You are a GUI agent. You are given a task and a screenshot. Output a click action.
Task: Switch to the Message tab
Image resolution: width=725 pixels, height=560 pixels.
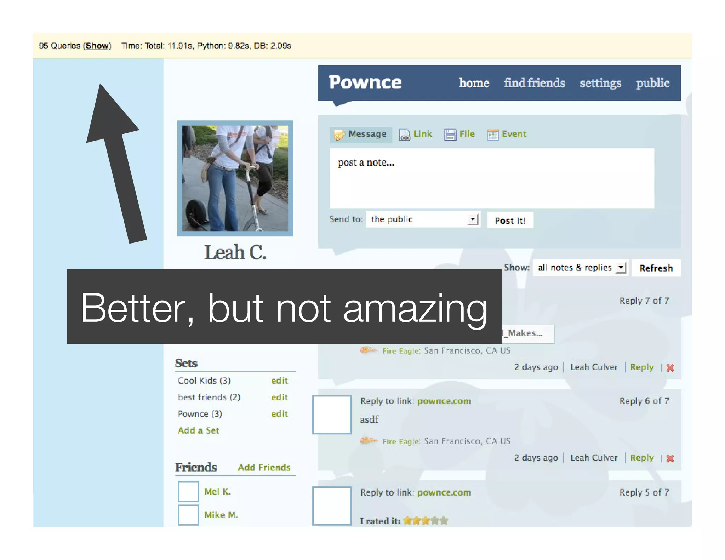(361, 135)
